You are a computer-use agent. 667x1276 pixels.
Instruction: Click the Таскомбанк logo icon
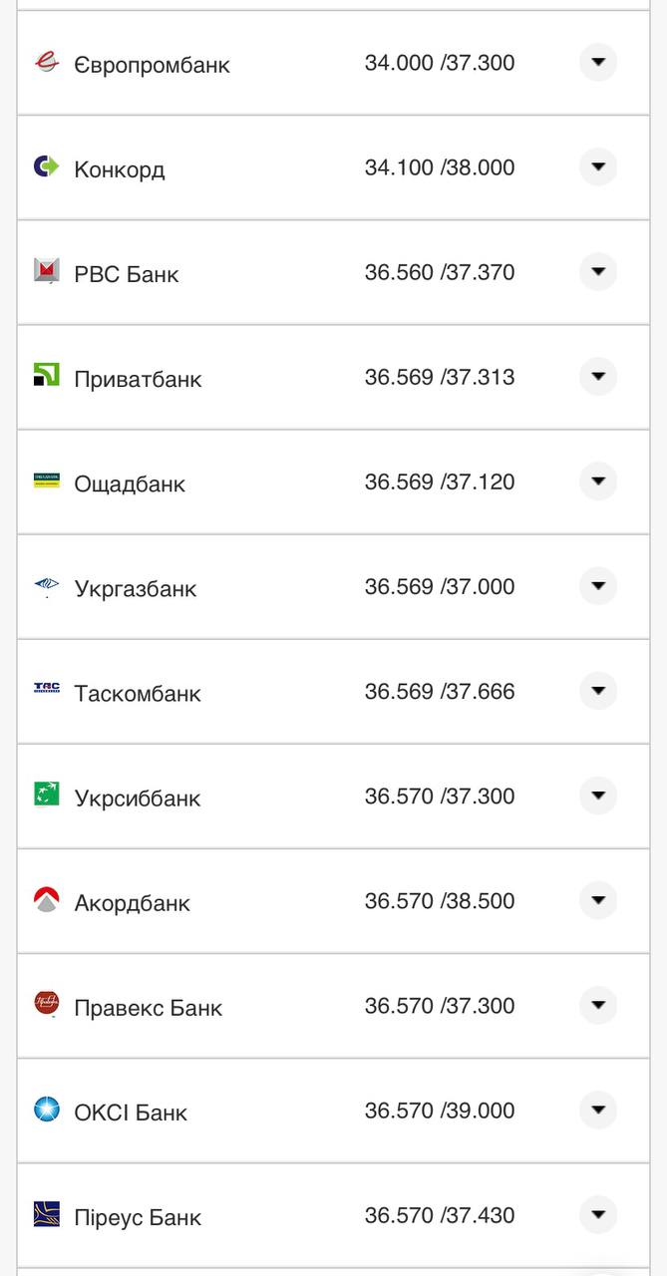coord(47,688)
